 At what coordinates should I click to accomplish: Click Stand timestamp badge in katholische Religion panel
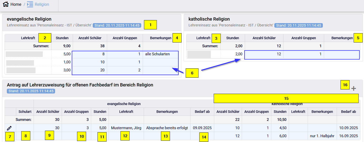tap(299, 25)
